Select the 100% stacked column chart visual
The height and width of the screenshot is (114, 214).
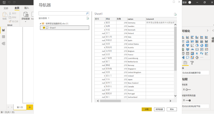coord(207,37)
